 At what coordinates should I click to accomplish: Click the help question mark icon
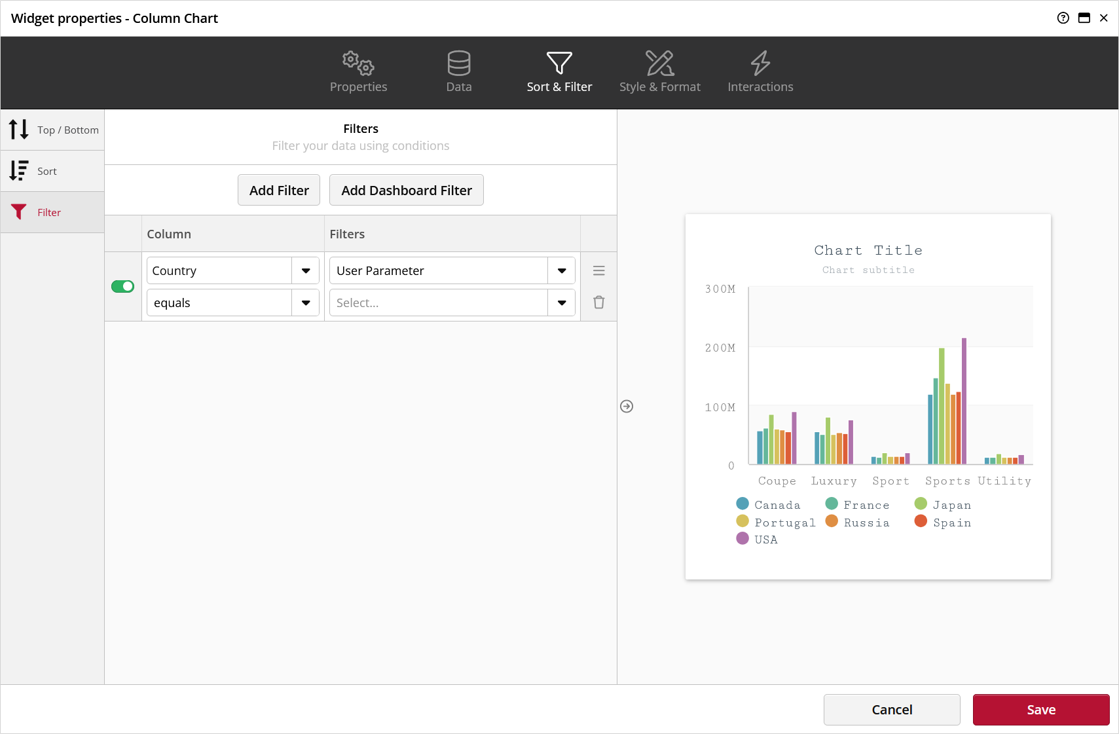(1063, 18)
